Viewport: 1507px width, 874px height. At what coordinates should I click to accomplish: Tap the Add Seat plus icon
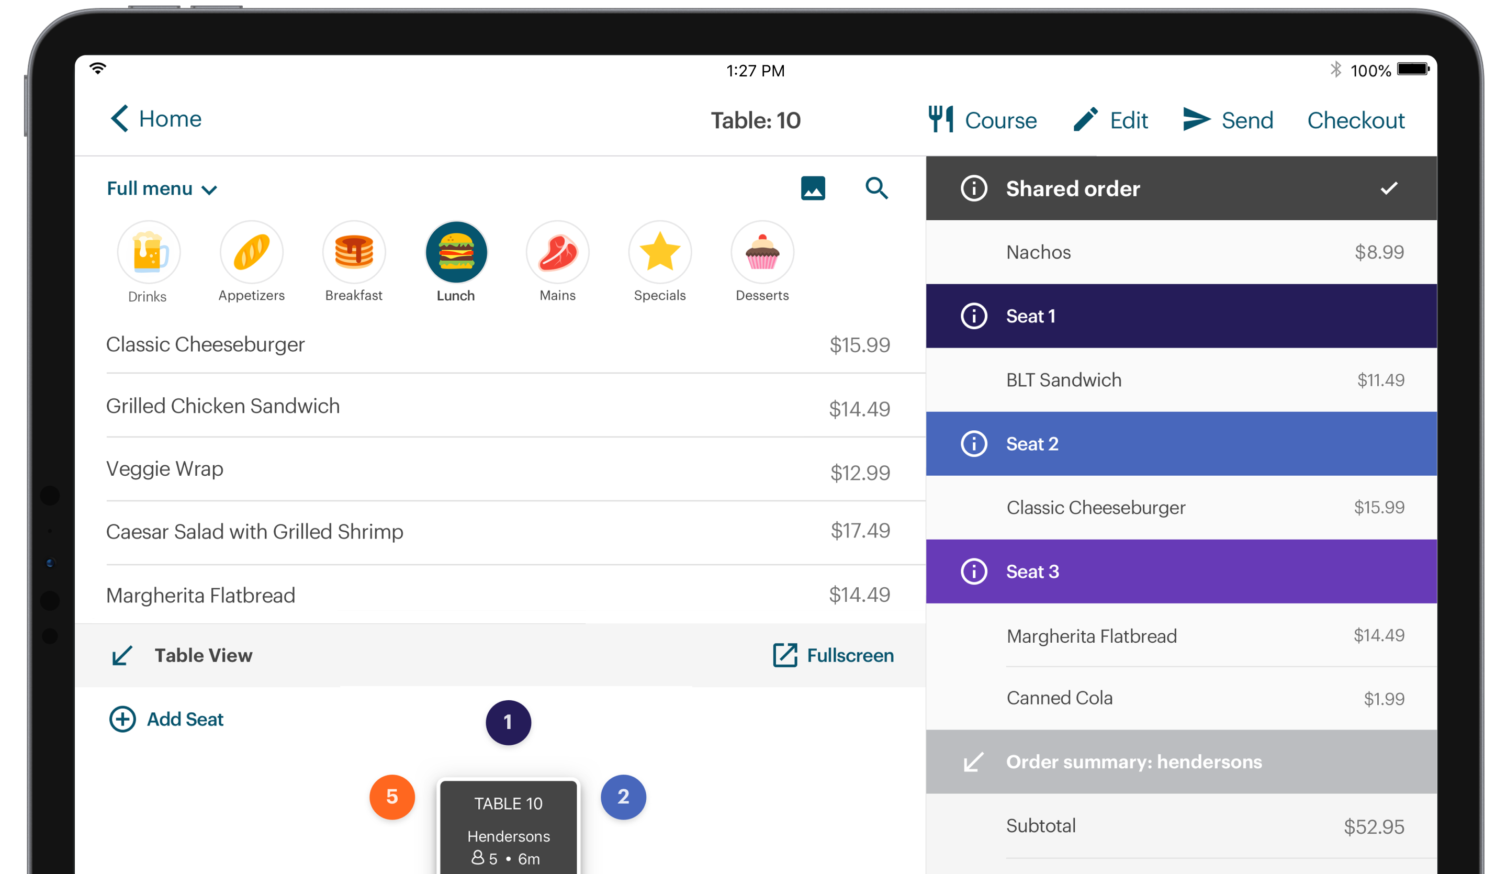pyautogui.click(x=122, y=719)
